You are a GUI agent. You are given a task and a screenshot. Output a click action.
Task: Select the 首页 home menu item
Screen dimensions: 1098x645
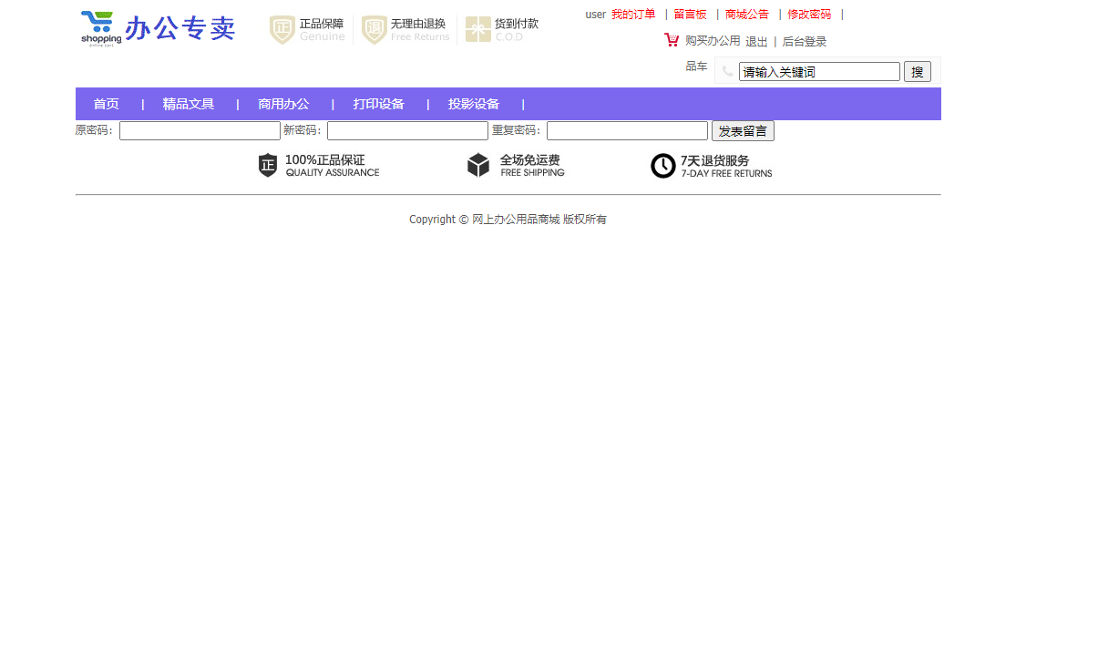[x=106, y=104]
